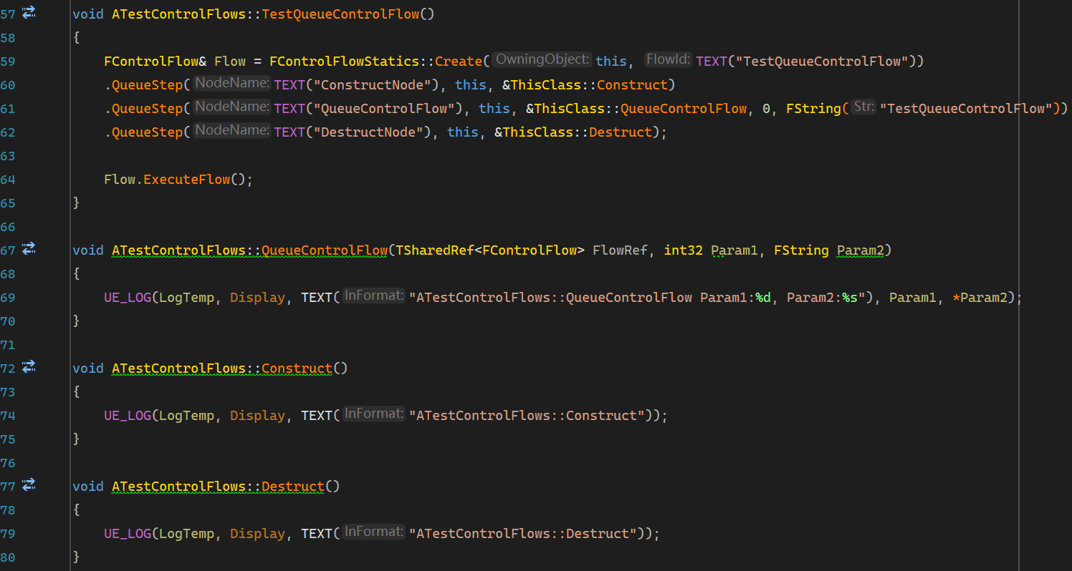Click the TestQueueControlFlow function name on line 57

pos(340,14)
